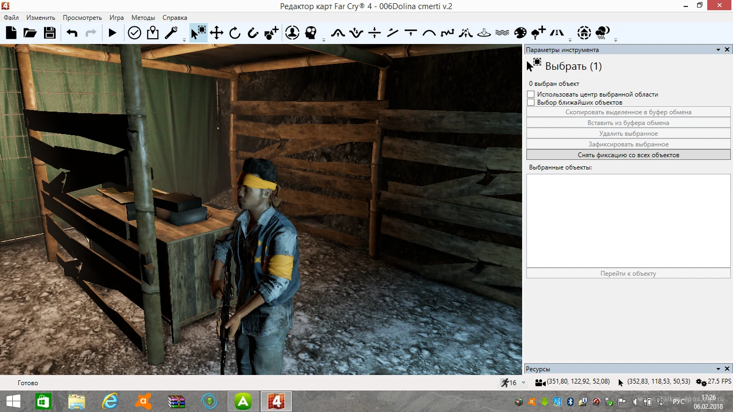Open overflow arrow after the wrench tool
Image resolution: width=733 pixels, height=412 pixels.
click(184, 40)
